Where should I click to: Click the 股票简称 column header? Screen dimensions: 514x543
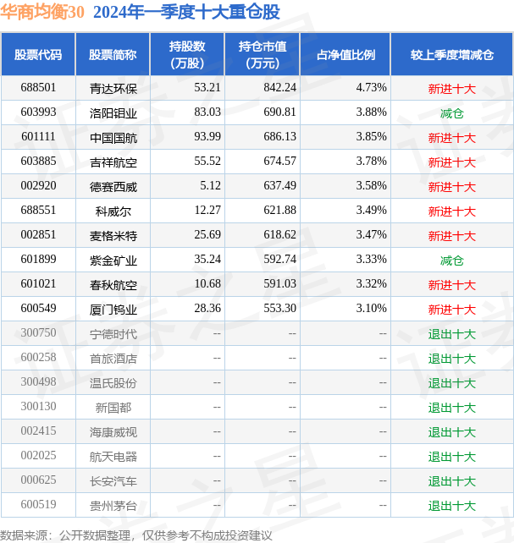[113, 54]
